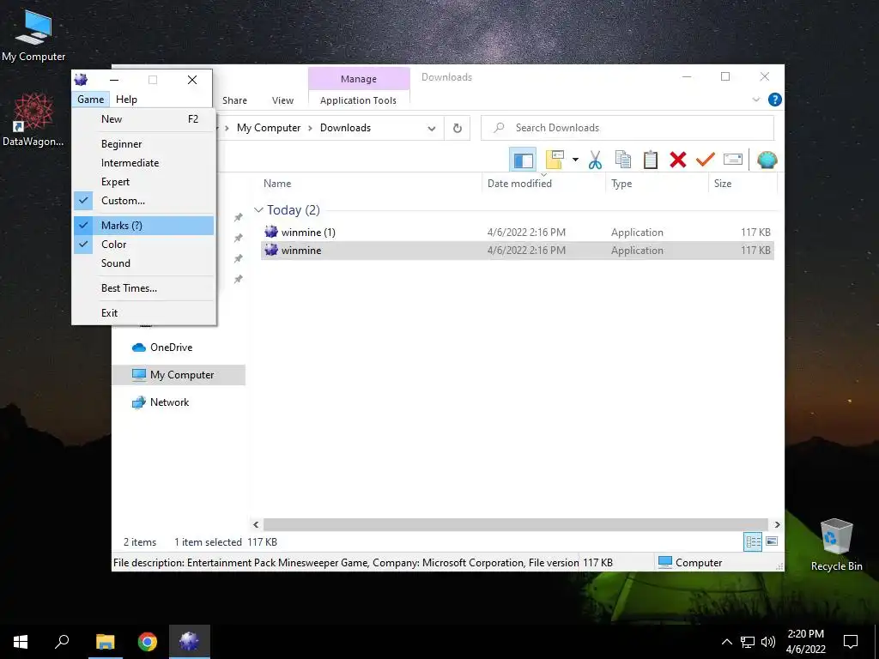This screenshot has height=659, width=879.
Task: Switch to the View ribbon tab
Action: [282, 100]
